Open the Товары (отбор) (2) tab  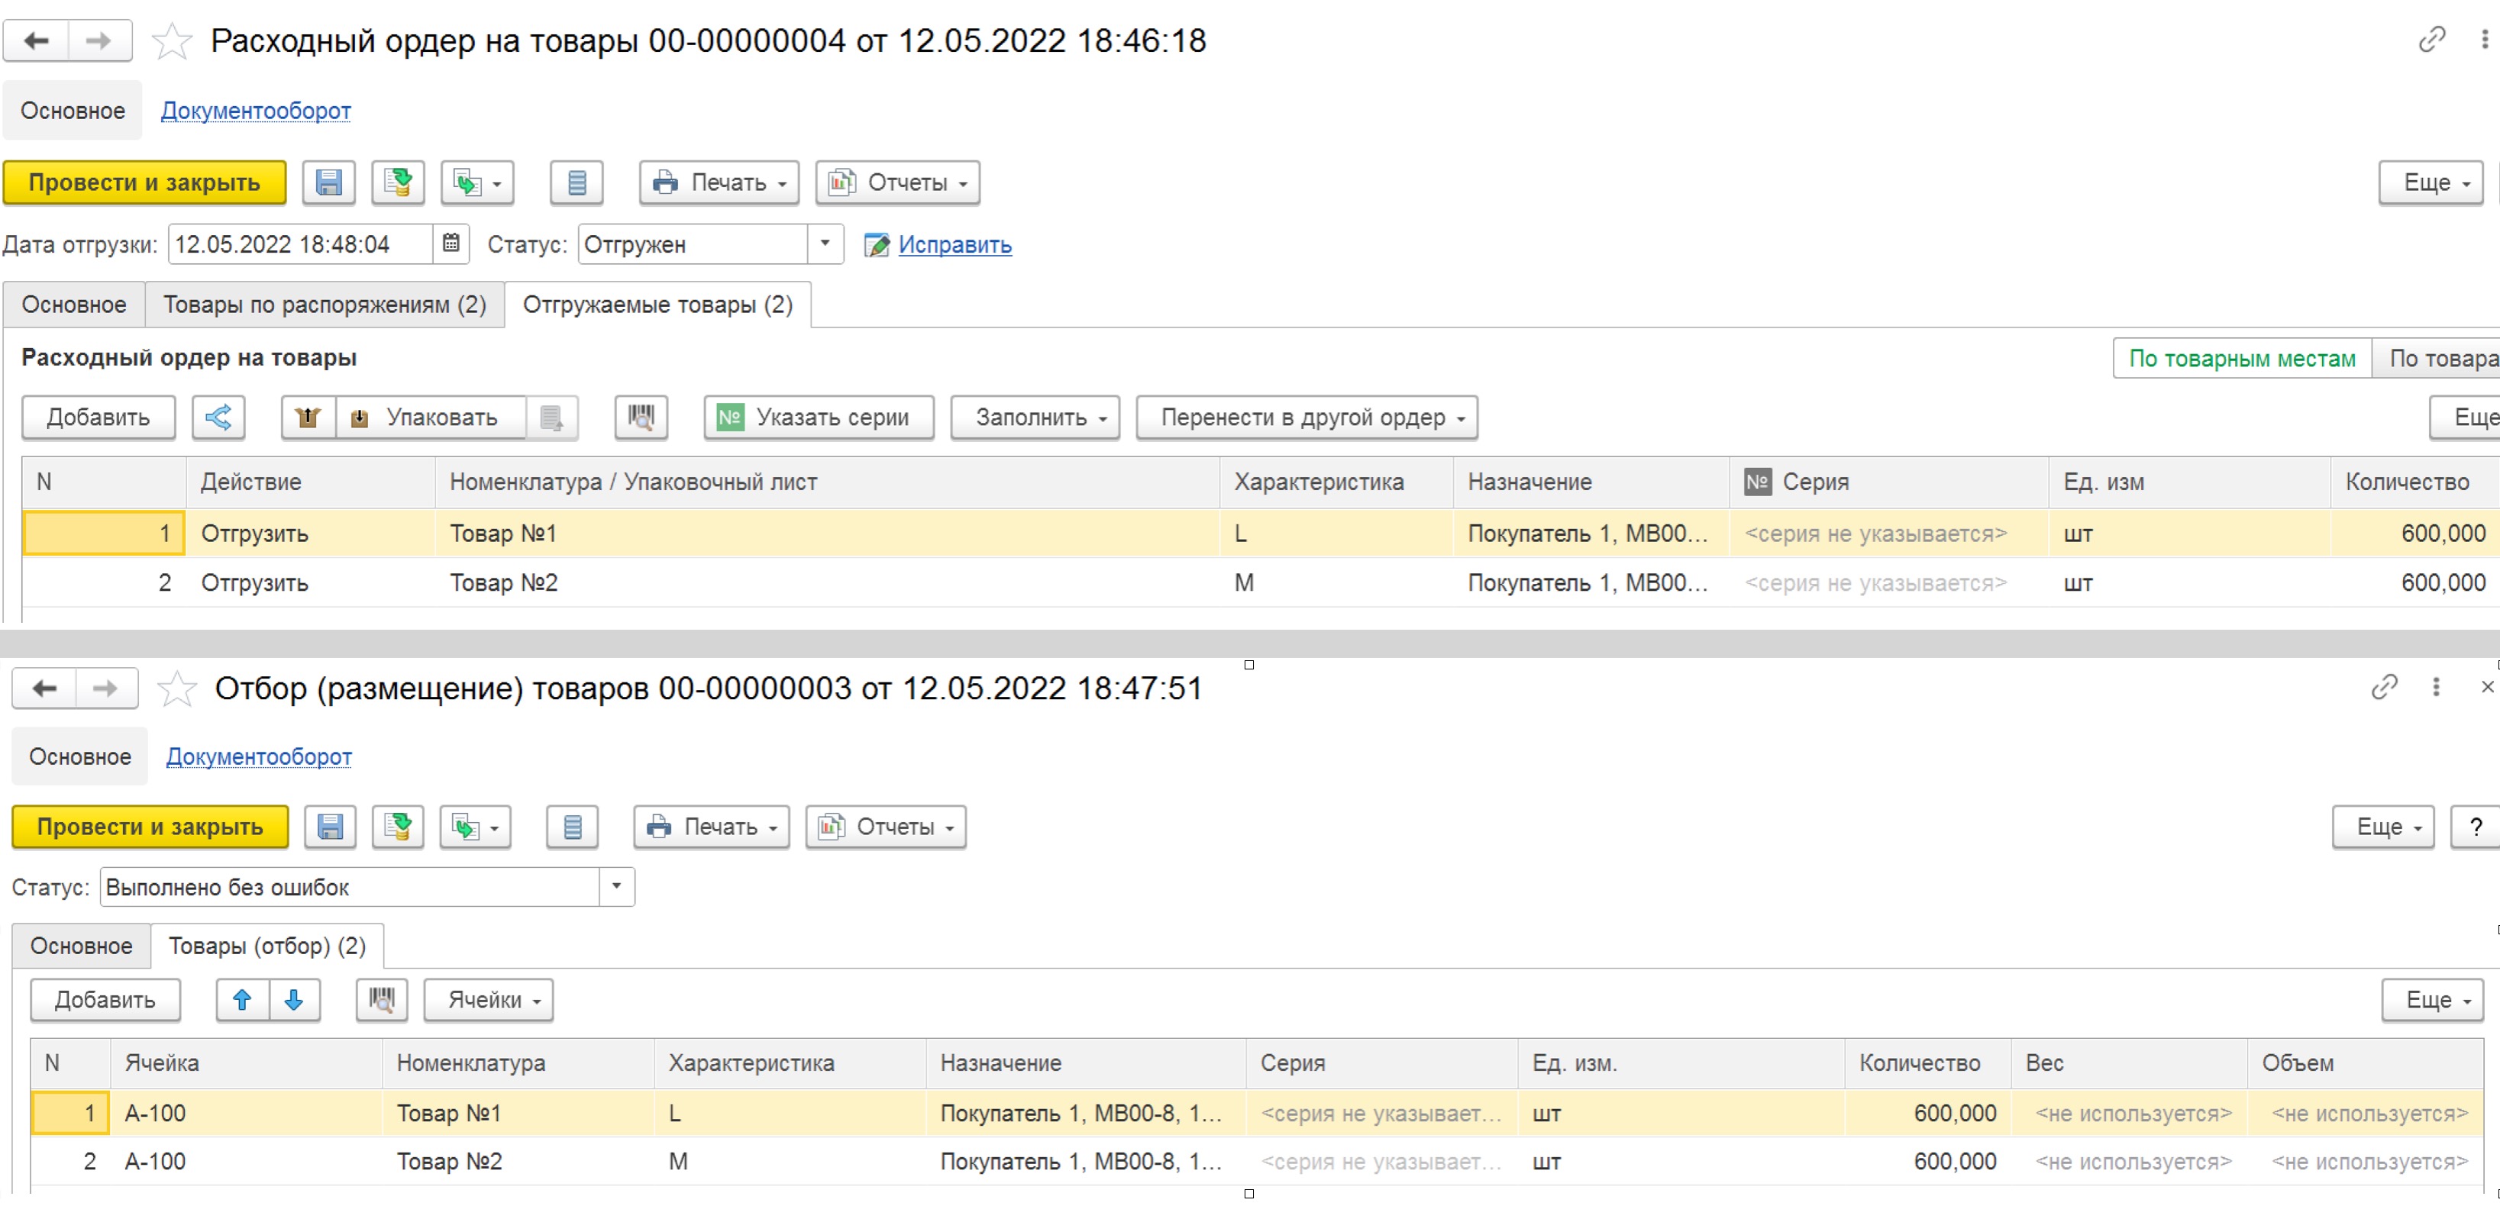pyautogui.click(x=267, y=946)
